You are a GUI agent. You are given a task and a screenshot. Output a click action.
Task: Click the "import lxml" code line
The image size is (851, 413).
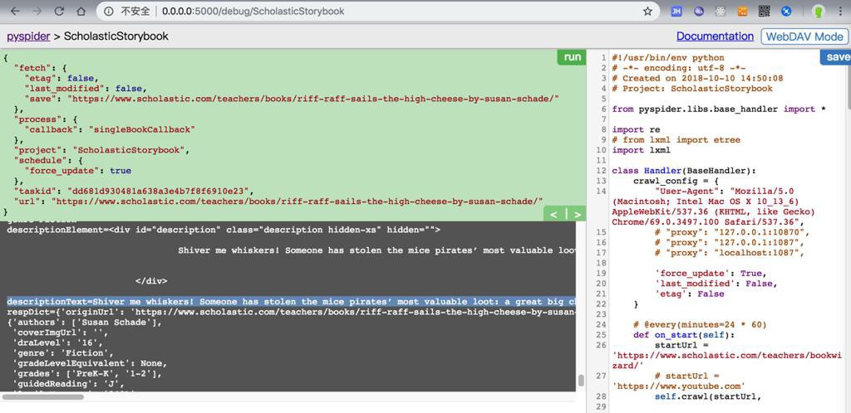click(x=642, y=150)
